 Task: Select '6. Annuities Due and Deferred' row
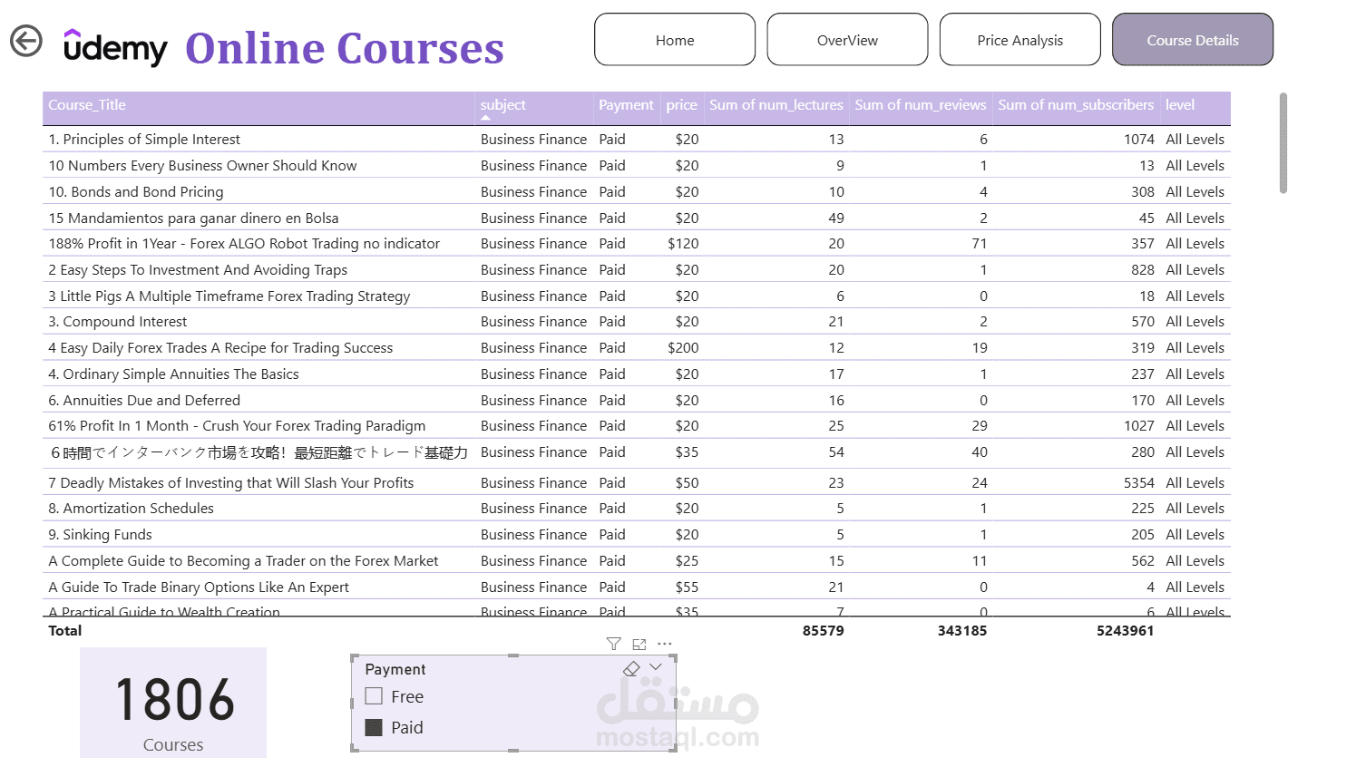click(637, 400)
